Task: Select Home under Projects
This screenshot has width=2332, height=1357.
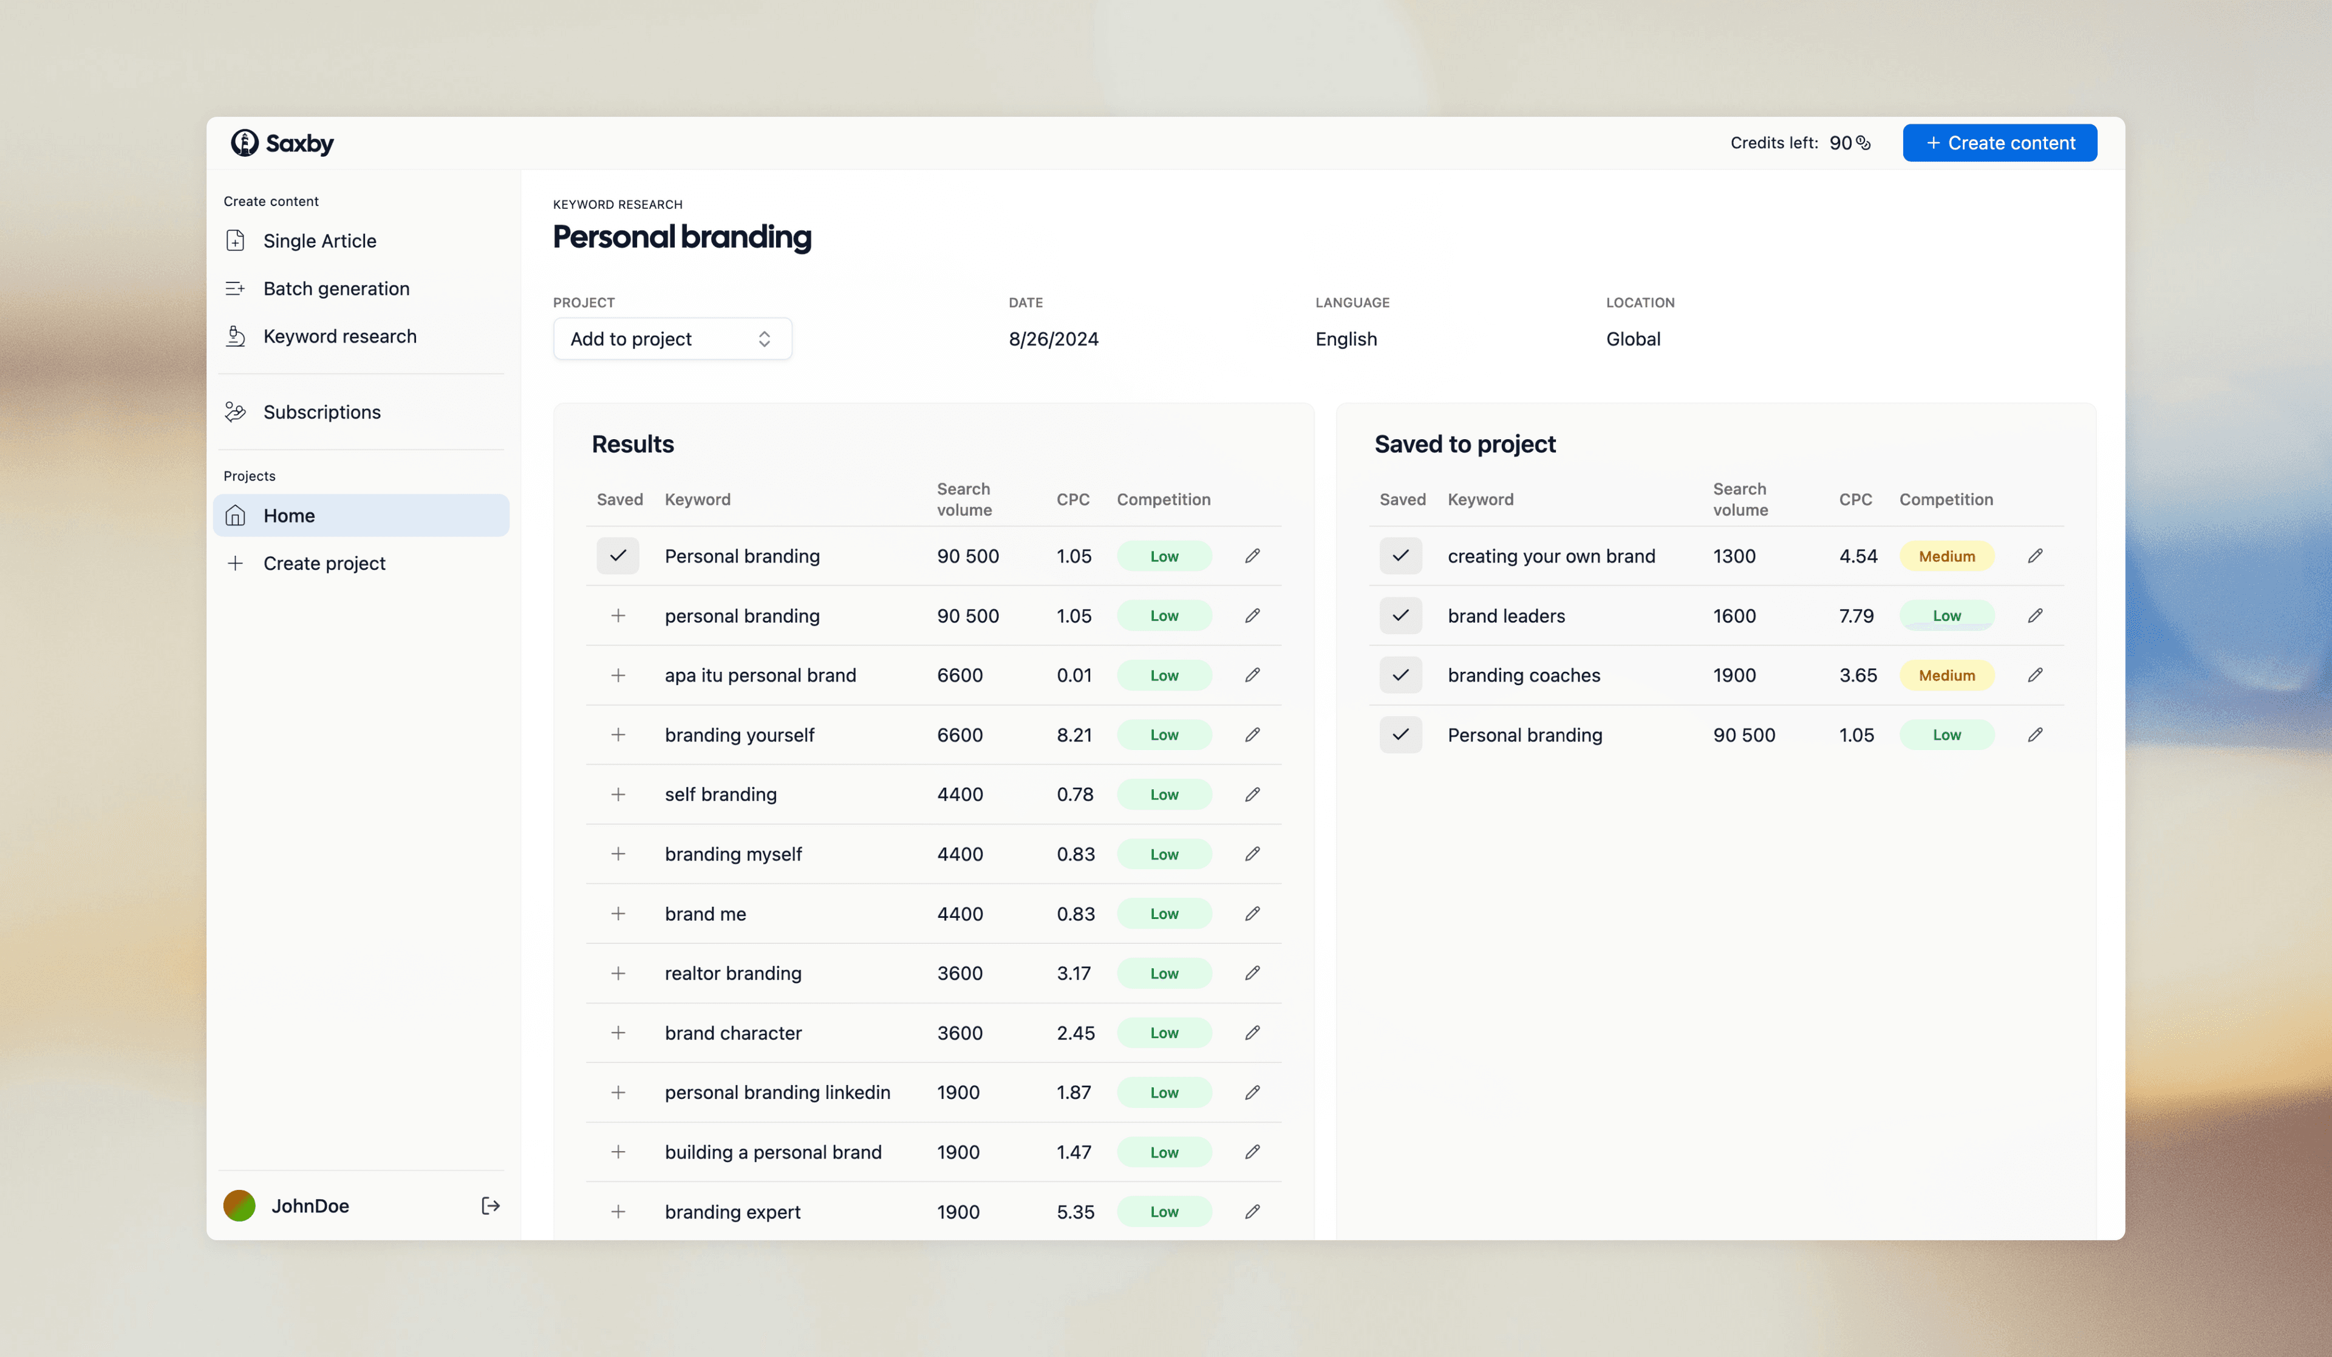Action: (x=290, y=514)
